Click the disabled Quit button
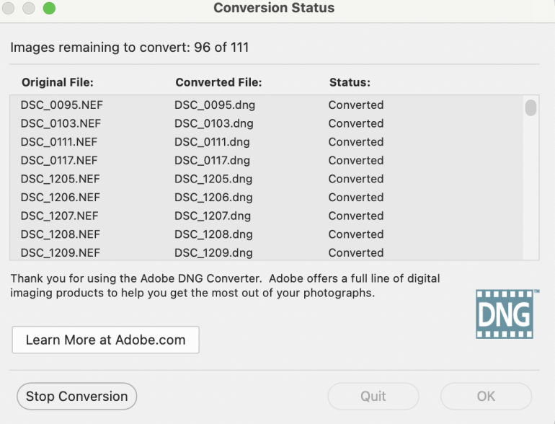The width and height of the screenshot is (555, 424). click(x=373, y=396)
